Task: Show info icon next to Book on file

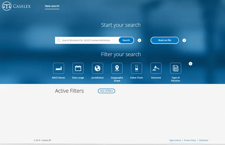Action: pos(184,41)
